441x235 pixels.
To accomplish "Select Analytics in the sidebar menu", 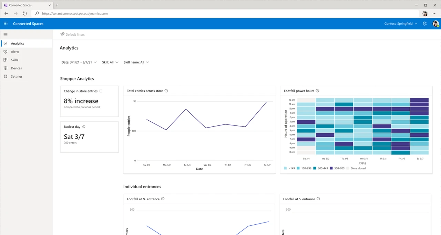I will click(x=26, y=44).
